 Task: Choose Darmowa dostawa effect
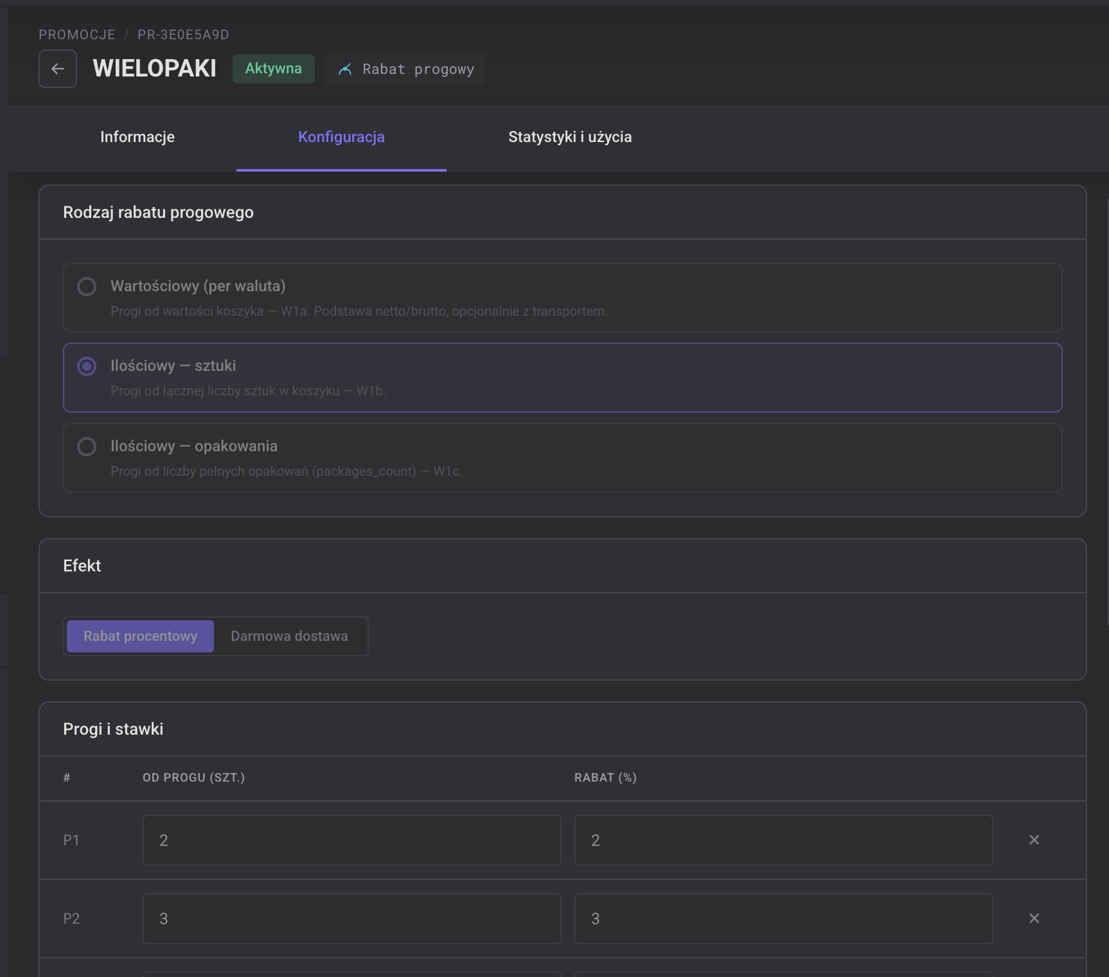coord(289,636)
